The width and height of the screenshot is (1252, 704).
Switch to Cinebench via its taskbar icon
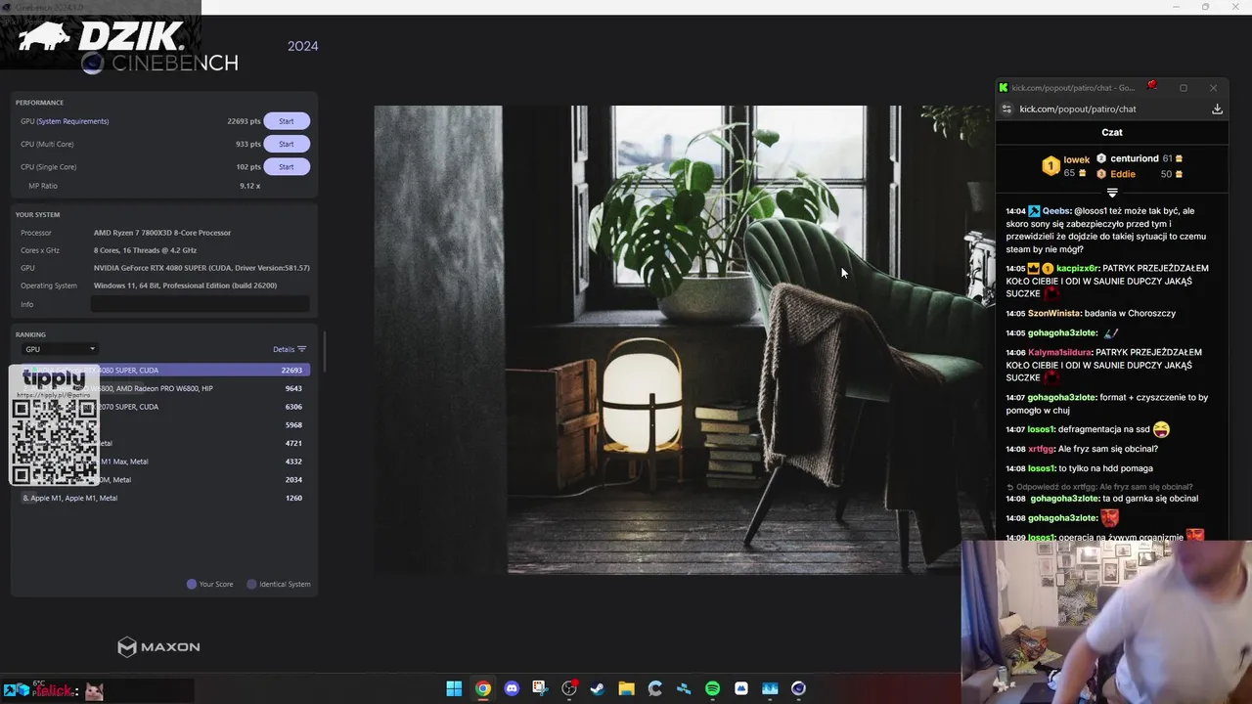tap(799, 688)
